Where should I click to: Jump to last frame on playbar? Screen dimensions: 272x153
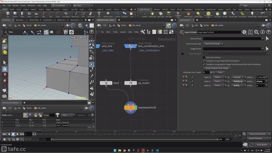point(22,134)
